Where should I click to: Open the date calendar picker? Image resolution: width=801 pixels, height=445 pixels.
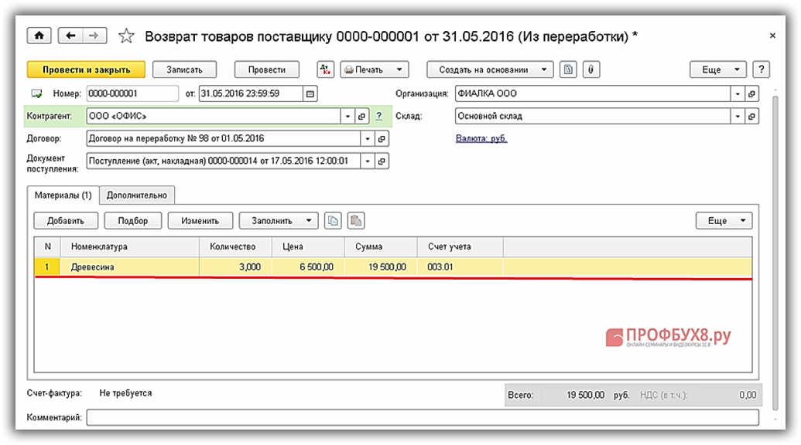[310, 93]
